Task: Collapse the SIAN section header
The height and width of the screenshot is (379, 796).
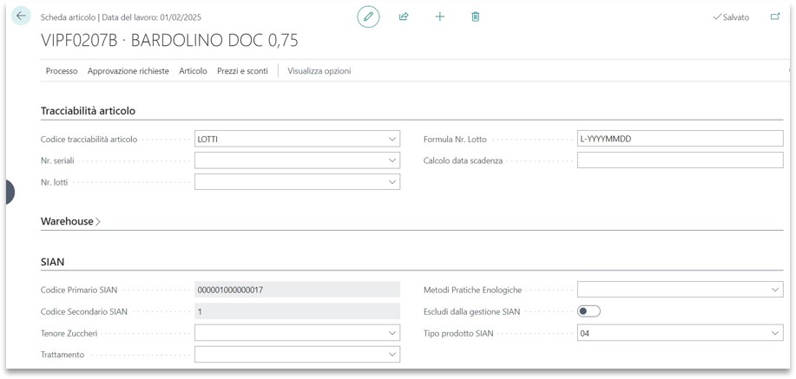Action: pos(53,262)
